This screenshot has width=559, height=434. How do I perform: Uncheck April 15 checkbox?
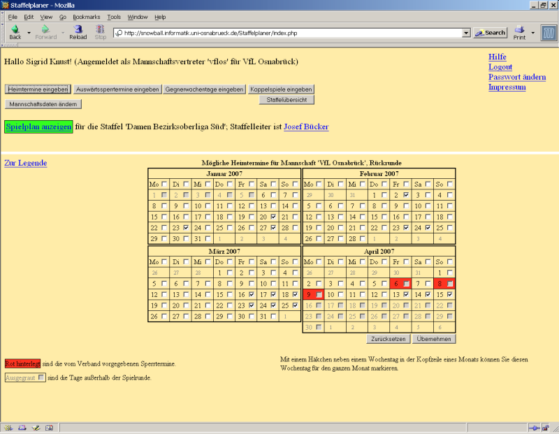pos(450,294)
